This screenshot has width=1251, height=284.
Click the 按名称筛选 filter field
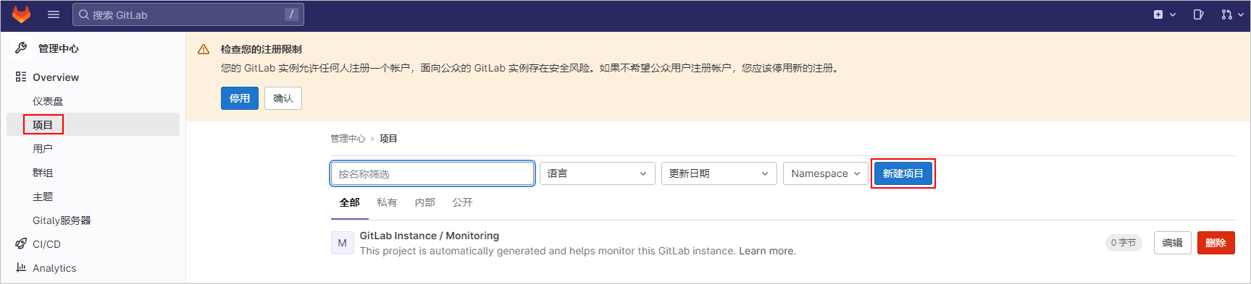pyautogui.click(x=432, y=173)
